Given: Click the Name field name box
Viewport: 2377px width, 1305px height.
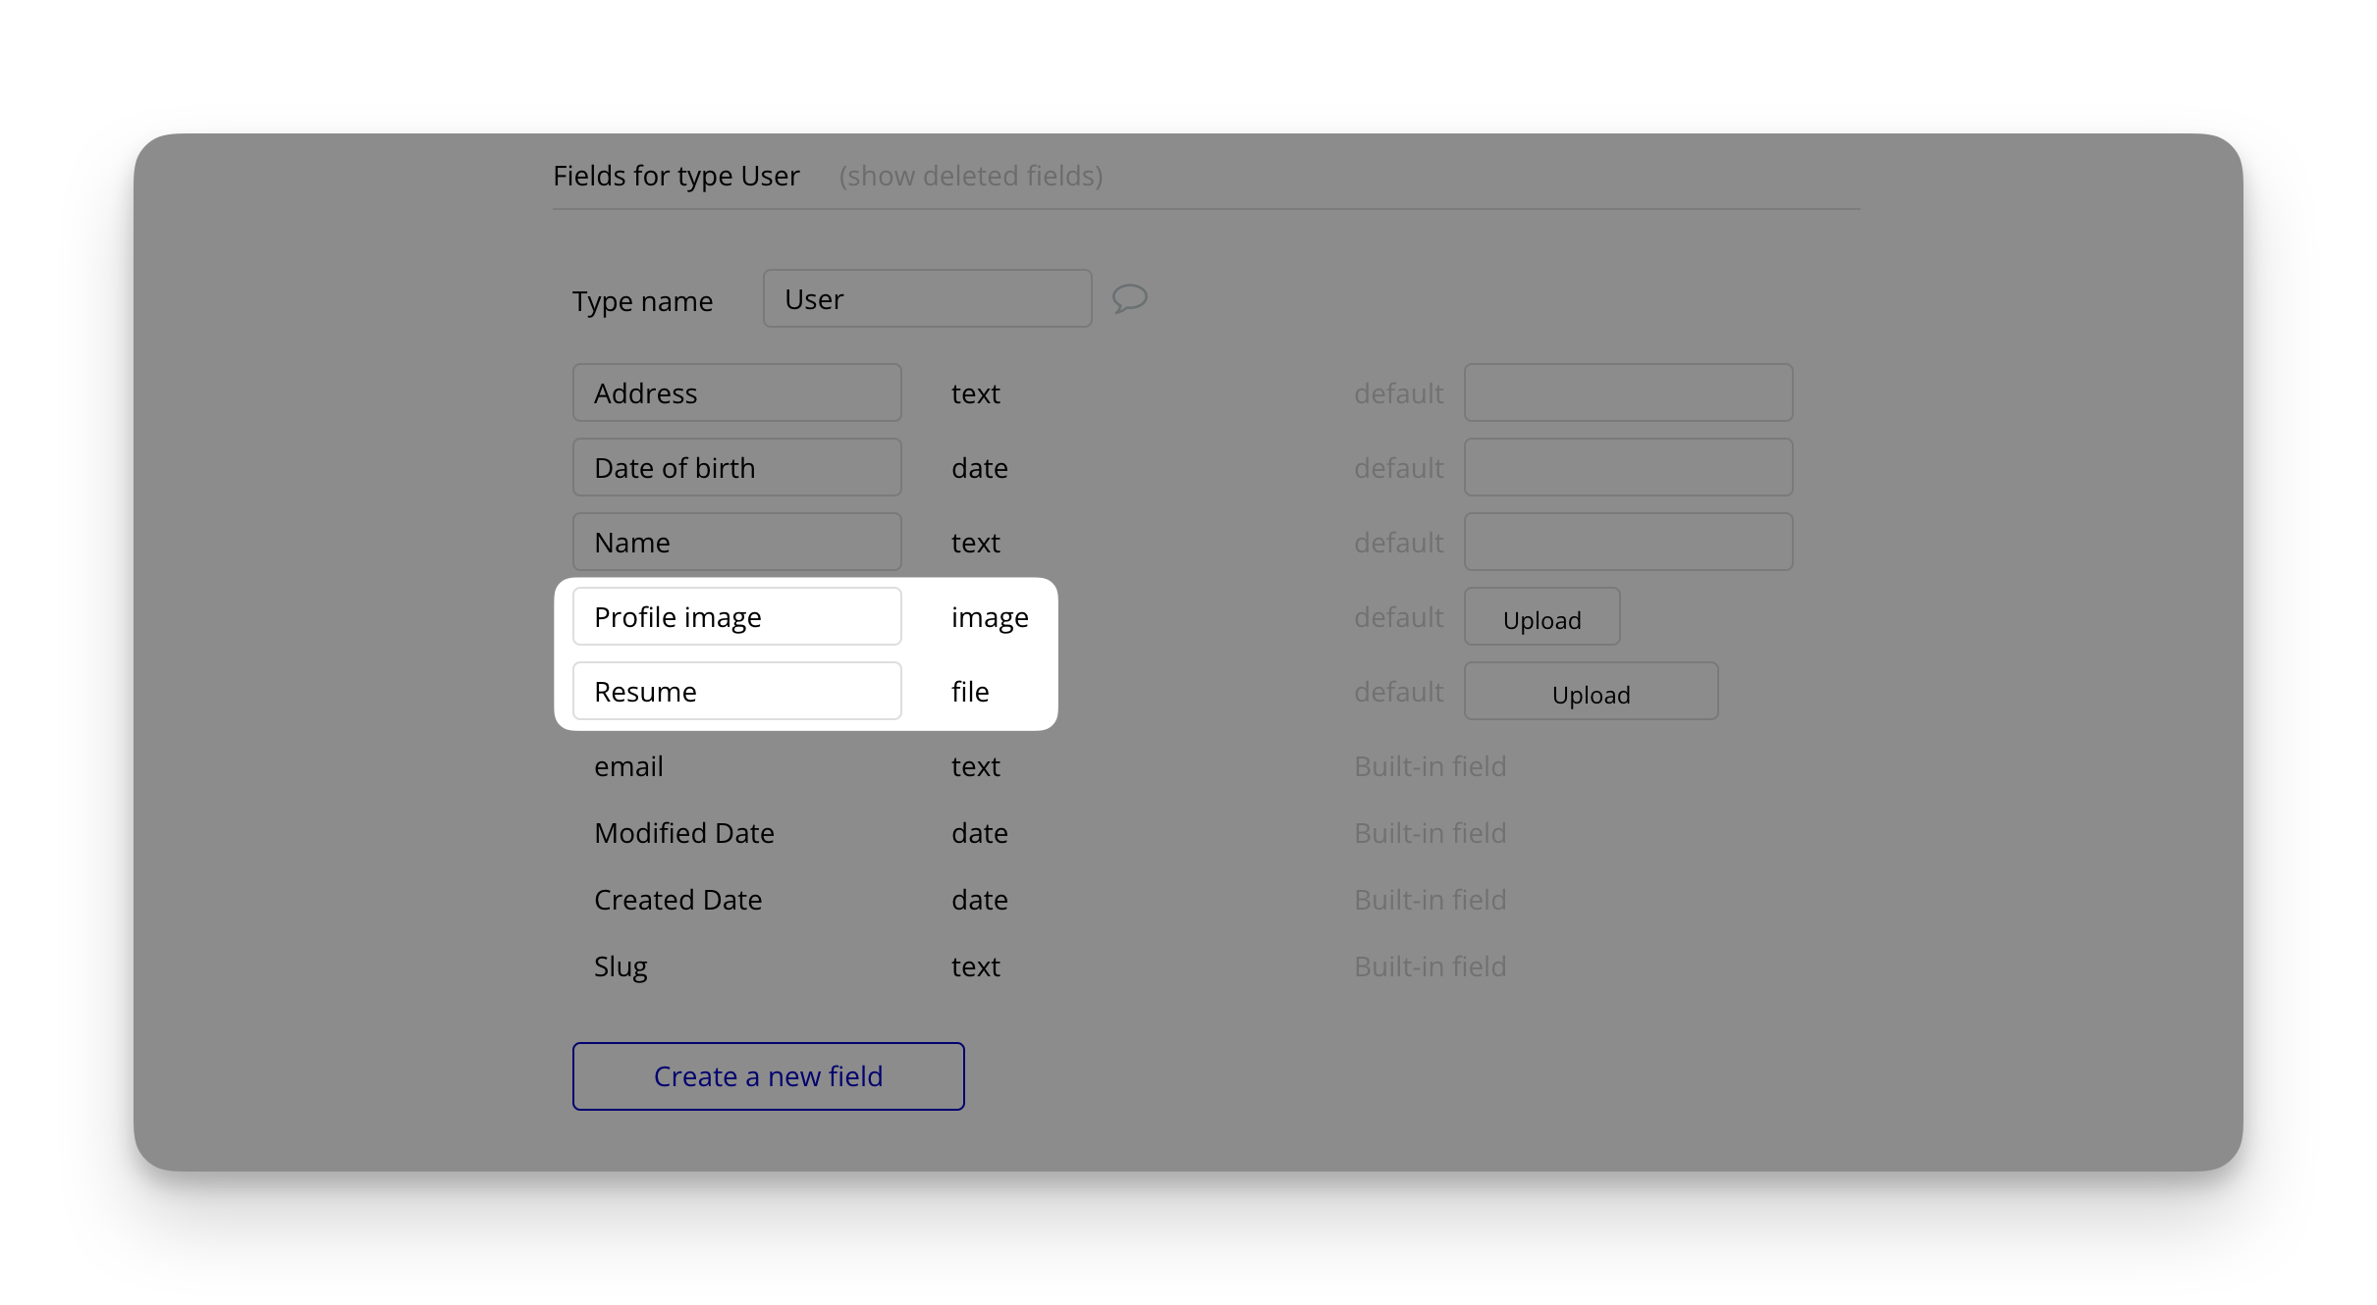Looking at the screenshot, I should tap(736, 543).
